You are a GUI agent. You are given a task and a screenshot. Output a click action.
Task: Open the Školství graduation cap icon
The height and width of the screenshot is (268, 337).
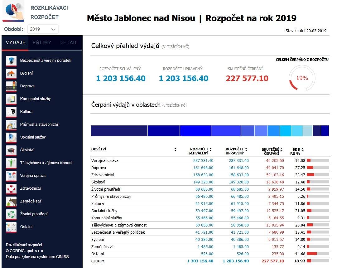click(x=11, y=150)
